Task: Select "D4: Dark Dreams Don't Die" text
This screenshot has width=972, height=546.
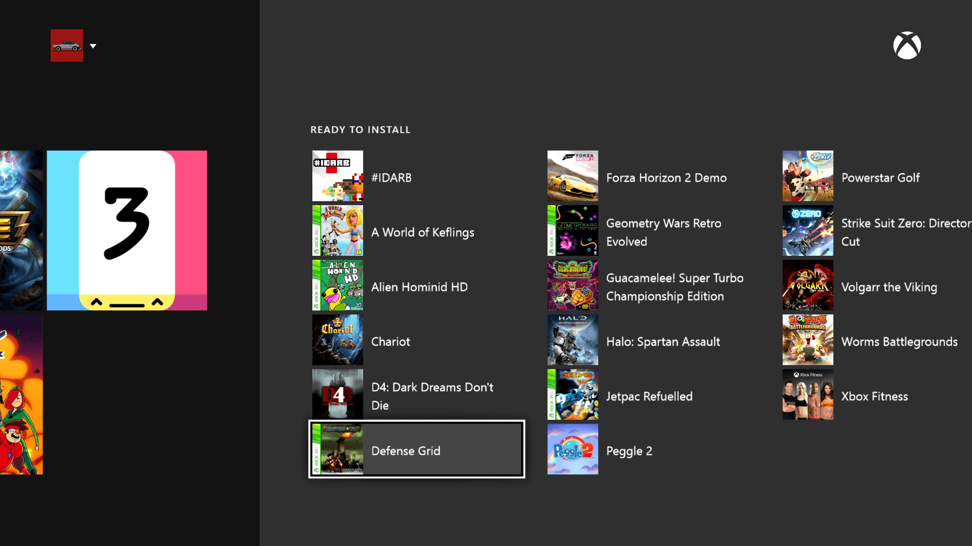Action: (x=432, y=396)
